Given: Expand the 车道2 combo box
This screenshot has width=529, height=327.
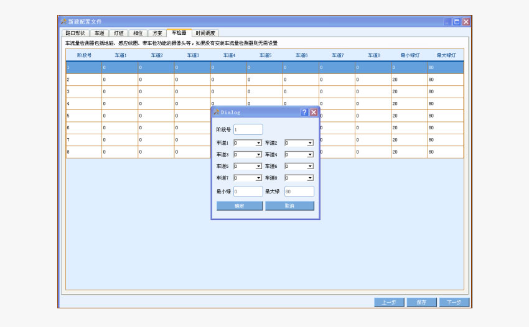Looking at the screenshot, I should click(309, 143).
